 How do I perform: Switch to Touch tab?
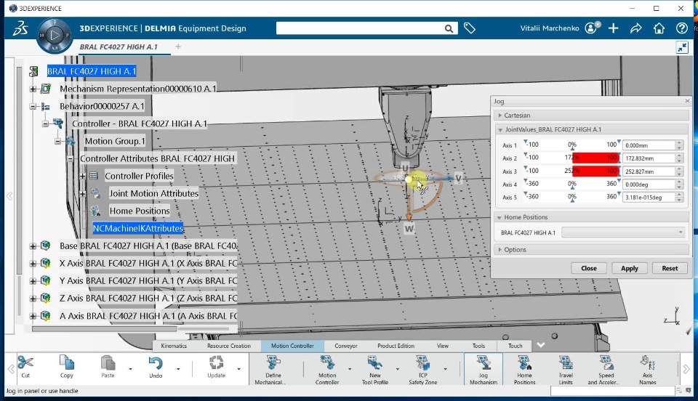515,346
